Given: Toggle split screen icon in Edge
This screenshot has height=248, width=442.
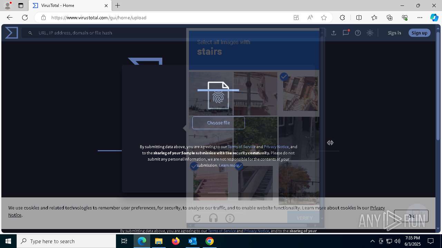Looking at the screenshot, I should tap(359, 18).
